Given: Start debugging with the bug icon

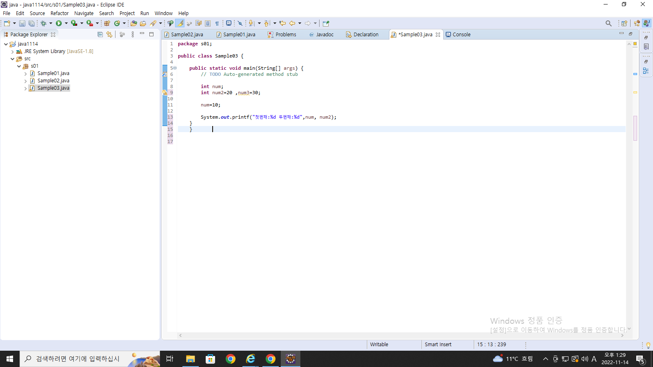Looking at the screenshot, I should pos(43,23).
